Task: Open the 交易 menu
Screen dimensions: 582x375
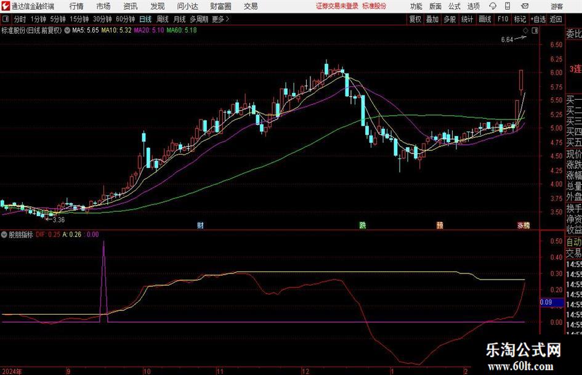Action: click(x=251, y=6)
